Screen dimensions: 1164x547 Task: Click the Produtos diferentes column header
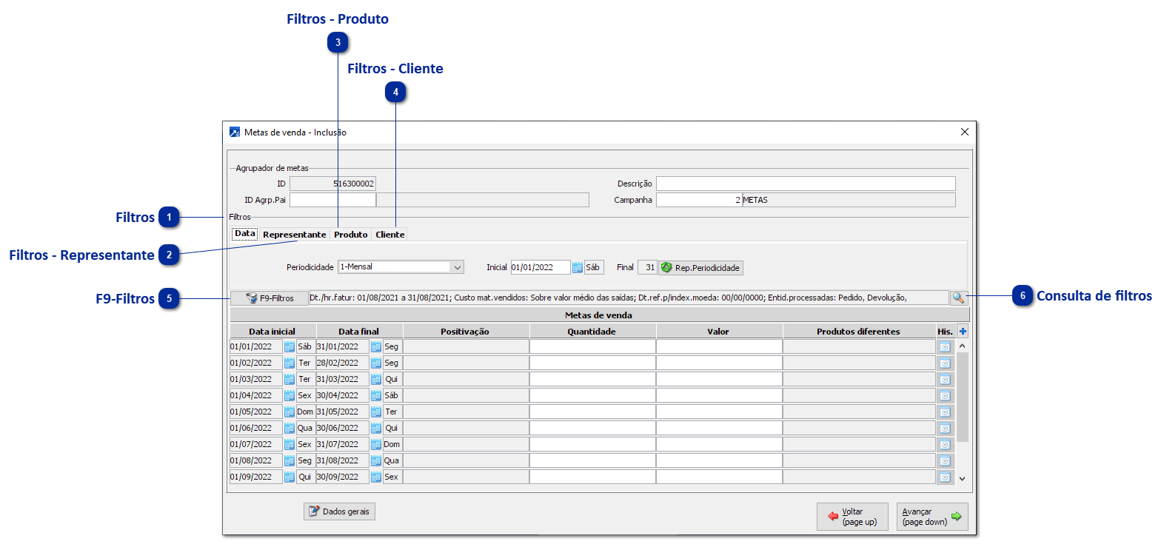[x=859, y=332]
